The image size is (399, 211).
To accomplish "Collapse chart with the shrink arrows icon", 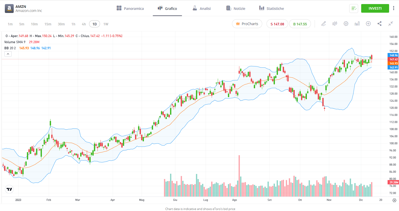I will 391,24.
